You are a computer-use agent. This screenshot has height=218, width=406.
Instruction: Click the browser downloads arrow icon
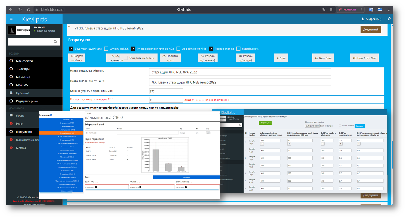389,10
